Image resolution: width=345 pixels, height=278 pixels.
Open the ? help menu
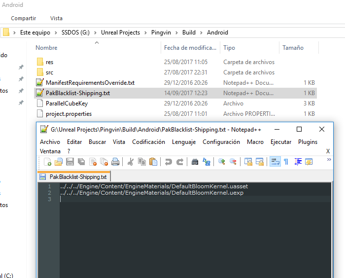click(x=69, y=151)
